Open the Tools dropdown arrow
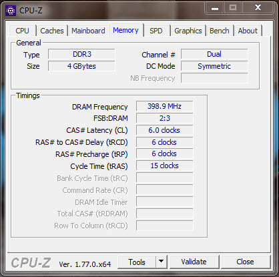Screen dimensions: 279x277 162,262
